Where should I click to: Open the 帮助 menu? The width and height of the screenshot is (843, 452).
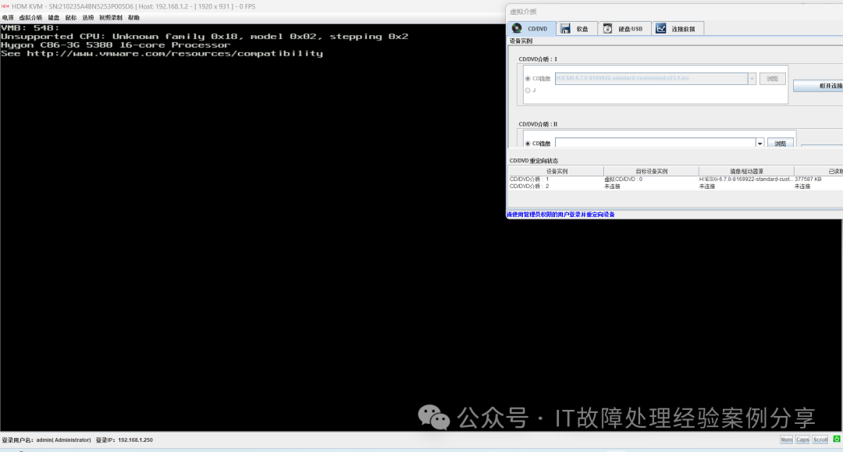point(134,18)
